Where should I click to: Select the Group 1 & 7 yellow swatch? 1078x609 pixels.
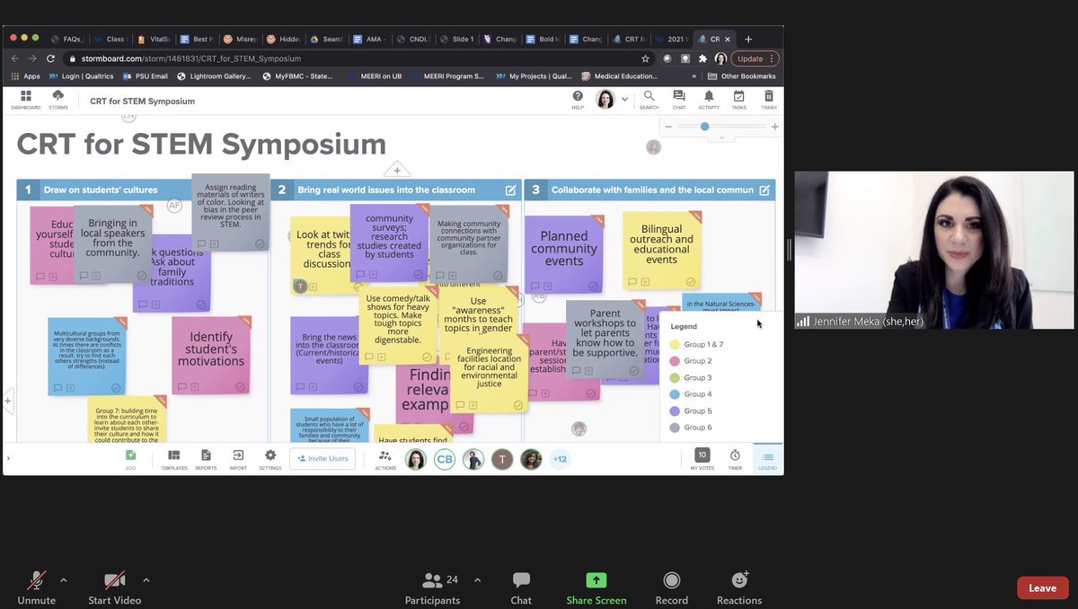(x=675, y=345)
